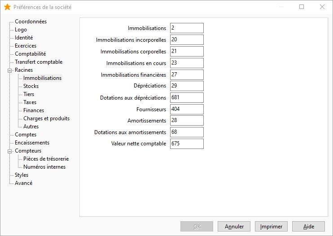Open Charges et produits settings
Screen dimensions: 333x236
pyautogui.click(x=46, y=118)
